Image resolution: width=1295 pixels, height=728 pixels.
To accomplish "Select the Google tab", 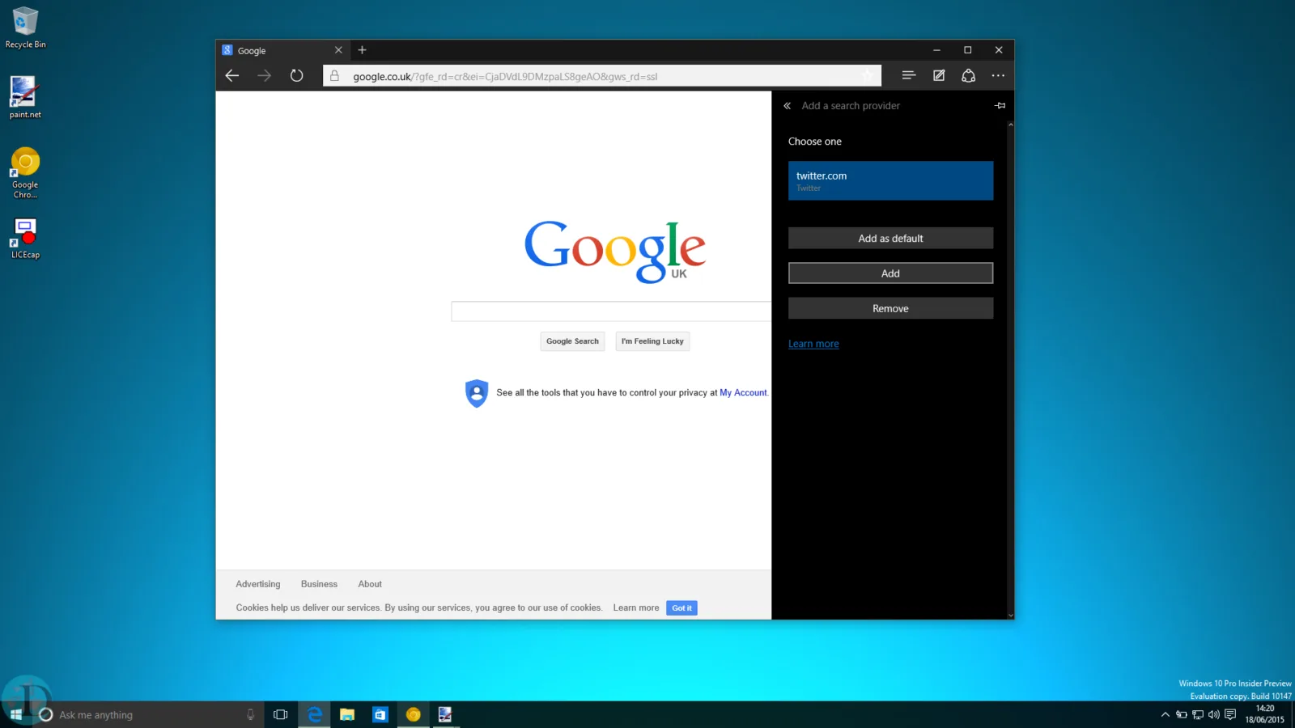I will point(283,50).
